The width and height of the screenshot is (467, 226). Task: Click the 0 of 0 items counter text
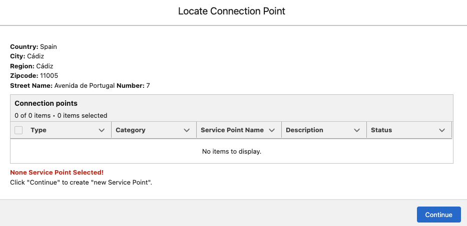tap(33, 116)
